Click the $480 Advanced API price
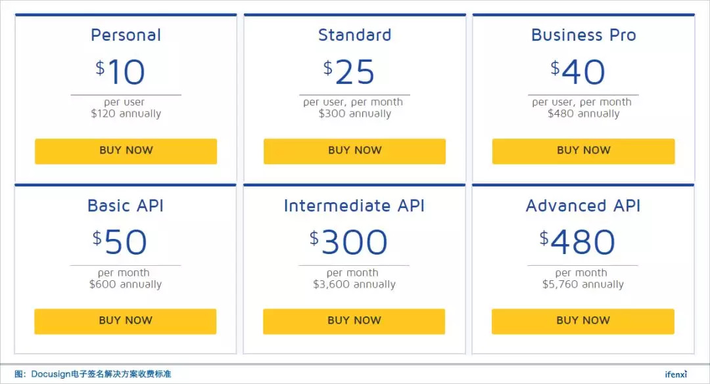Screen dimensions: 710x384 pyautogui.click(x=578, y=242)
